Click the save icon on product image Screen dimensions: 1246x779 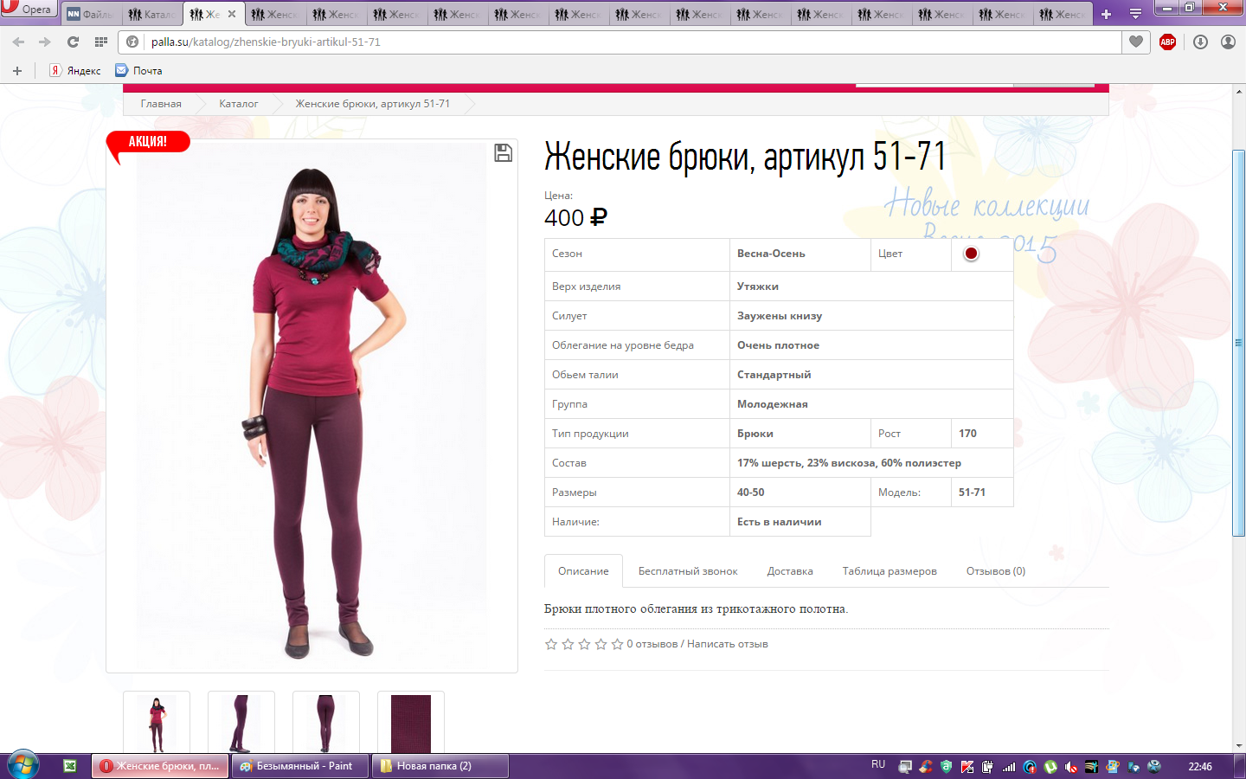pyautogui.click(x=503, y=153)
